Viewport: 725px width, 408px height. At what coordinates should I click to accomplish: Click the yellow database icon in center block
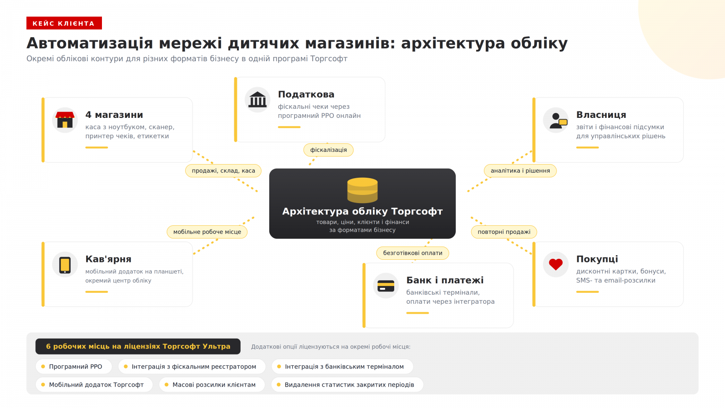tap(362, 190)
